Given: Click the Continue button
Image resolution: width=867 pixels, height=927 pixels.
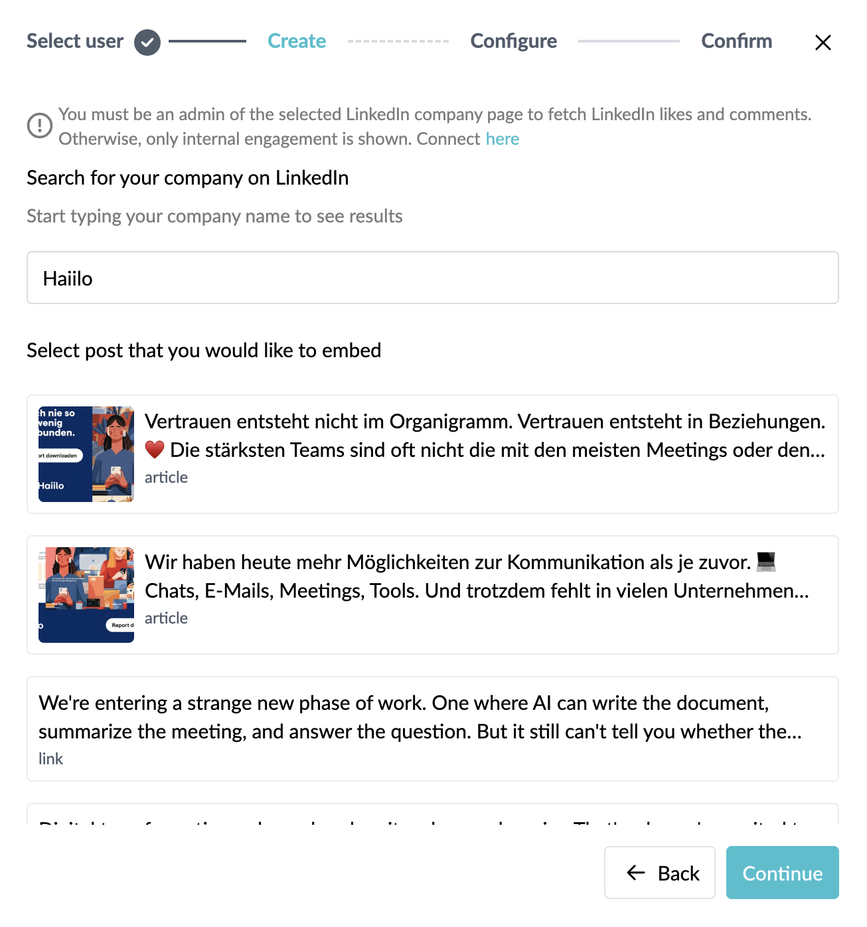Looking at the screenshot, I should (x=783, y=873).
